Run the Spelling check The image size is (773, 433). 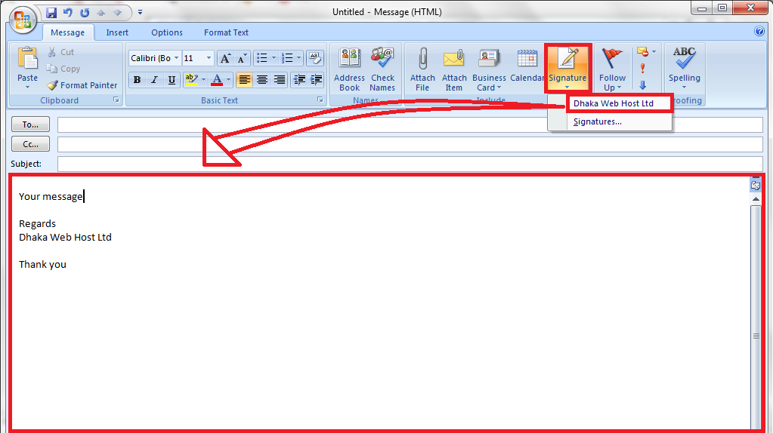click(x=685, y=69)
